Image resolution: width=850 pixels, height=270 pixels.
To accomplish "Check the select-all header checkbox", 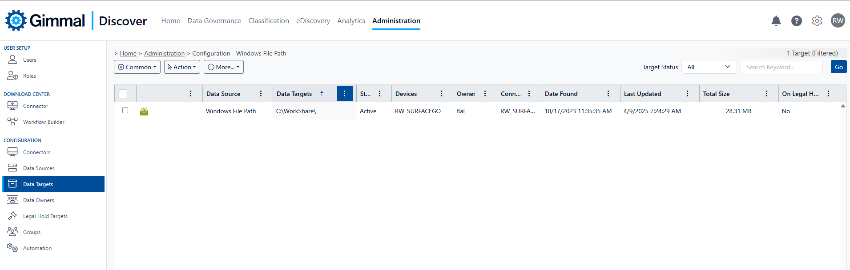I will [x=123, y=94].
